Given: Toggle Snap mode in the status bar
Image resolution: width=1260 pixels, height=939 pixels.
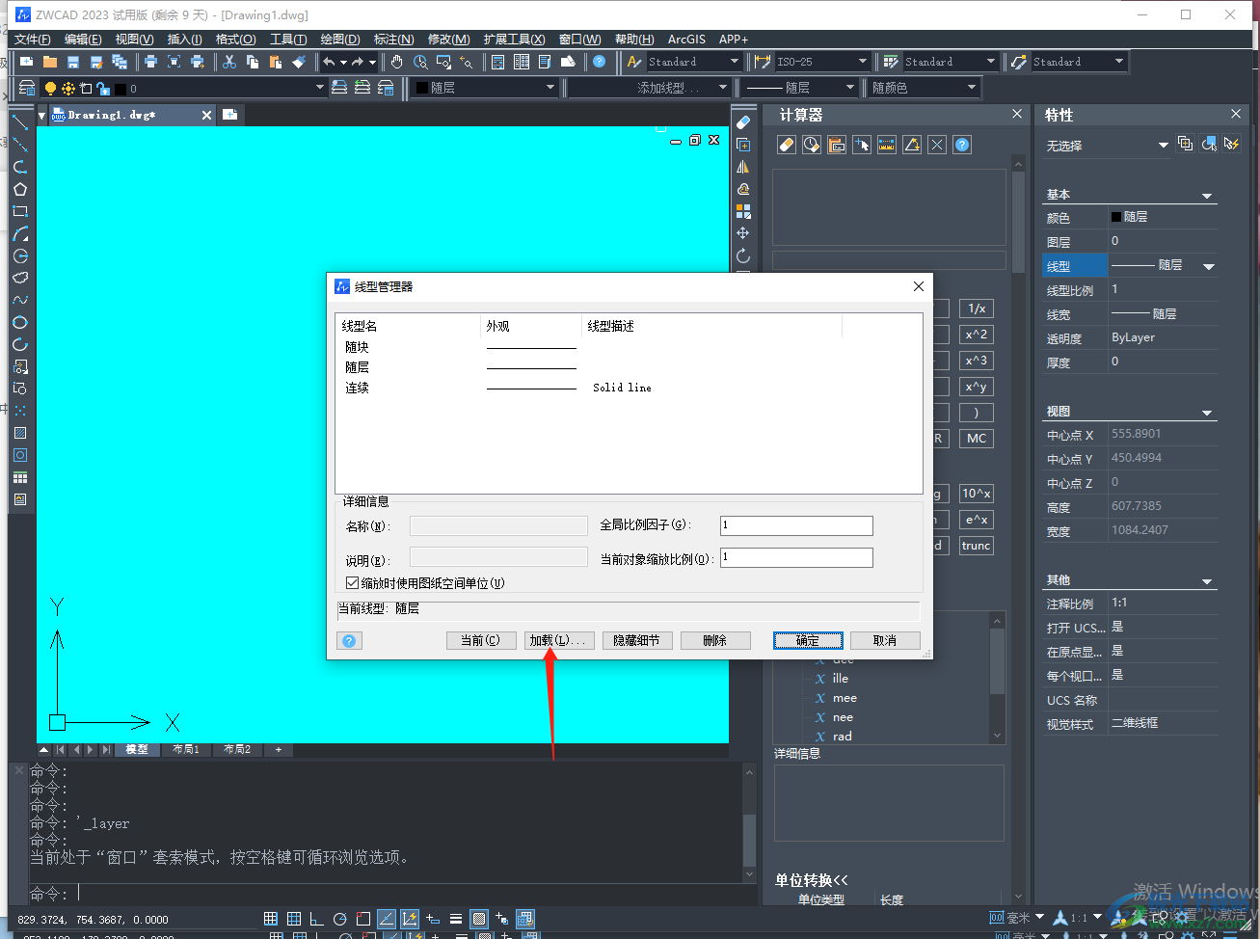Looking at the screenshot, I should point(271,919).
